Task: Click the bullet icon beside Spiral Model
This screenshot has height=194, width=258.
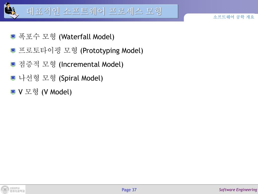Action: pos(13,78)
